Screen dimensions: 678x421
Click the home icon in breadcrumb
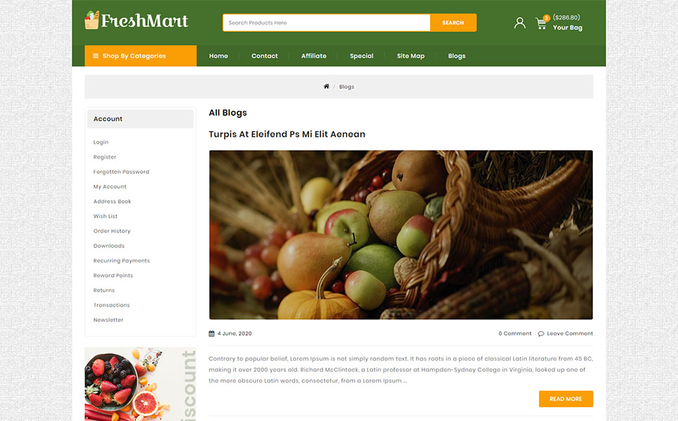327,86
